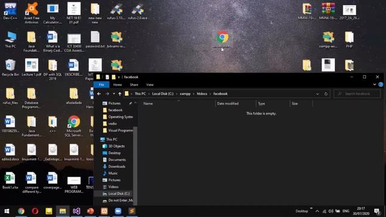
Task: Open the Recycle Bin
Action: click(10, 68)
